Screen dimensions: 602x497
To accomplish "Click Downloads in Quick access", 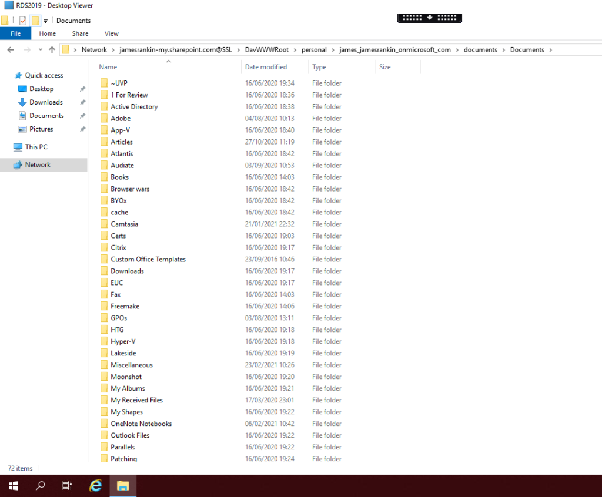I will pyautogui.click(x=46, y=102).
